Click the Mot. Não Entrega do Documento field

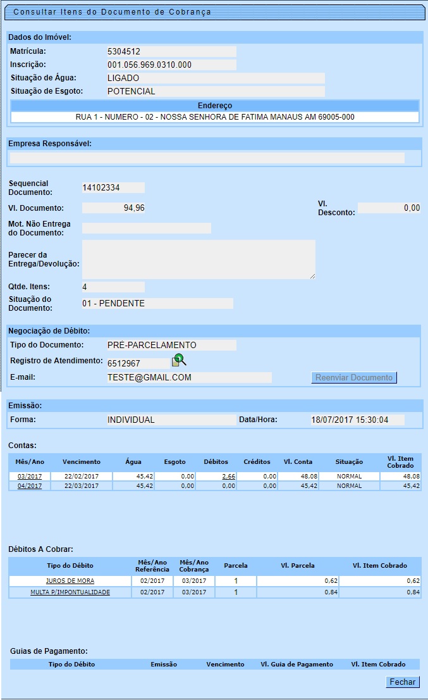(x=146, y=228)
